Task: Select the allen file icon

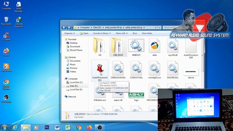Action: (x=154, y=47)
